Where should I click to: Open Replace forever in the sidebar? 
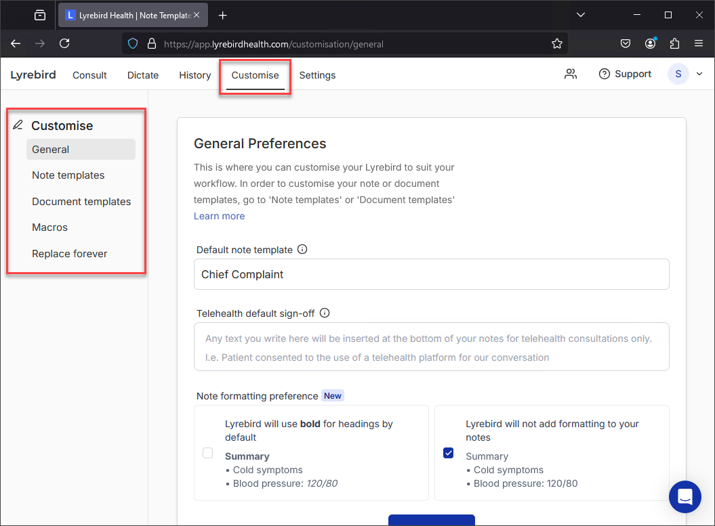pos(69,254)
